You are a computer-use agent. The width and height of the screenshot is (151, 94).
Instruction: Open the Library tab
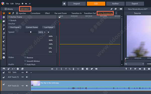coord(9,9)
